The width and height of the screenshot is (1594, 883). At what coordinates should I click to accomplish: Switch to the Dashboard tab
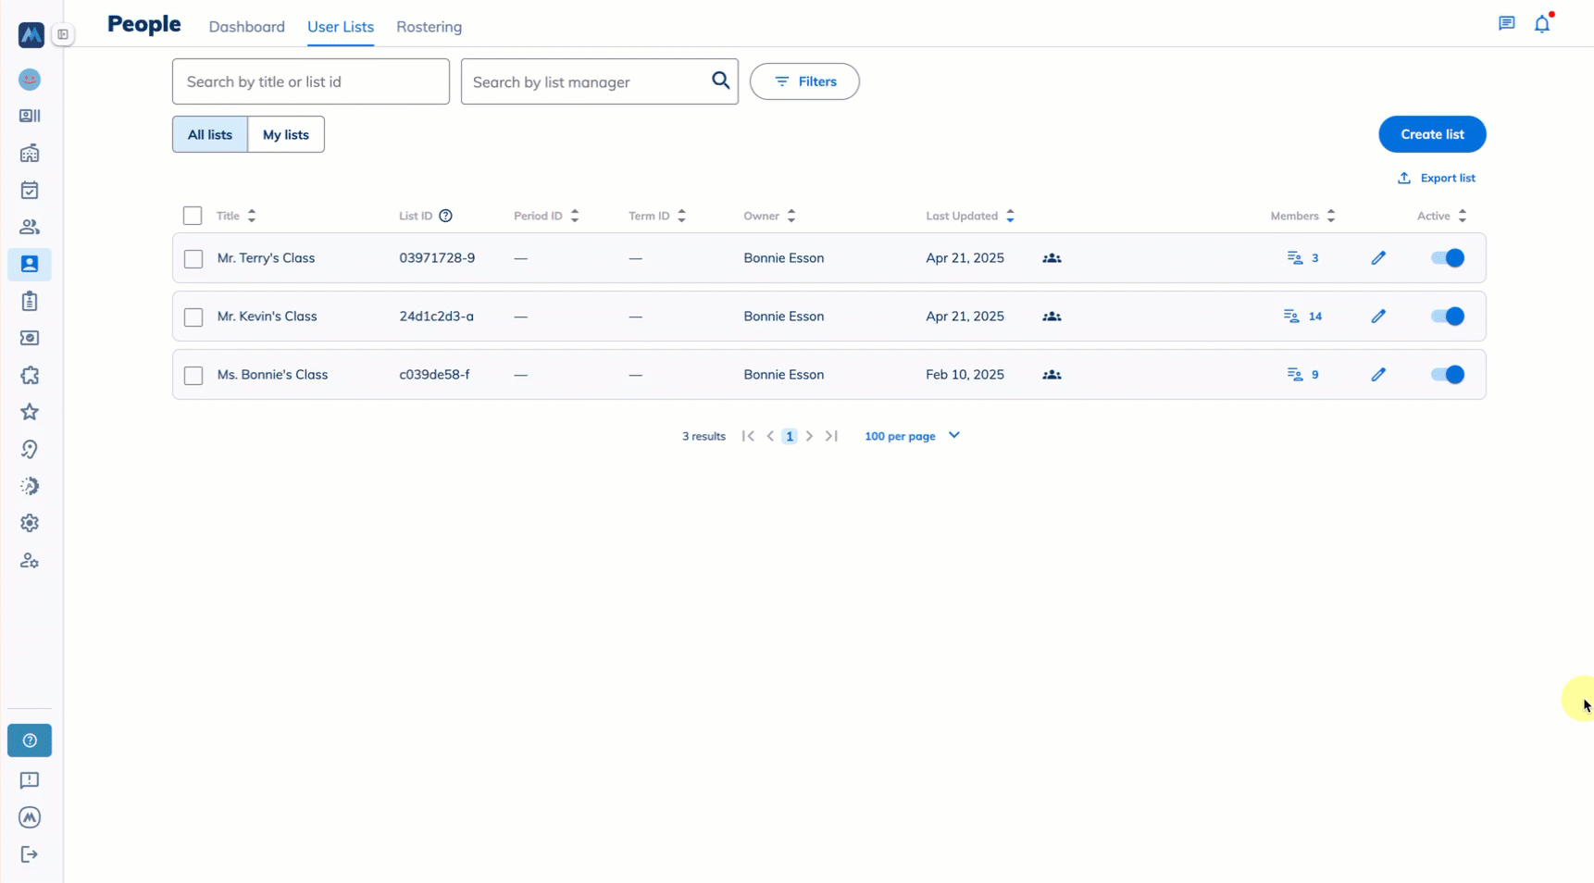(247, 27)
